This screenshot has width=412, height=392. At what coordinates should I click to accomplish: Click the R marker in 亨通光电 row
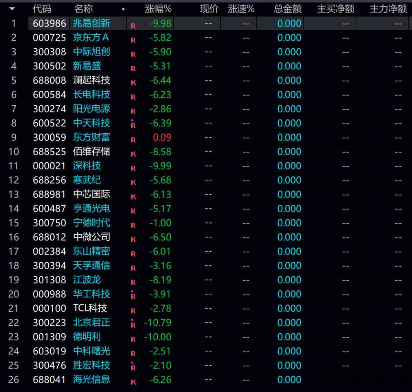click(133, 211)
